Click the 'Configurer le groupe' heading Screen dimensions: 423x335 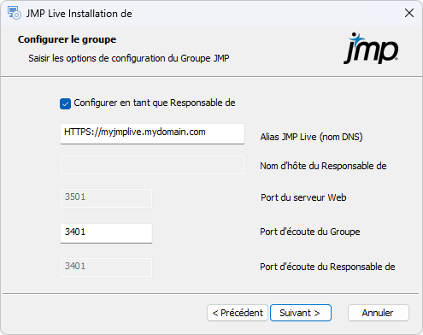pos(67,39)
